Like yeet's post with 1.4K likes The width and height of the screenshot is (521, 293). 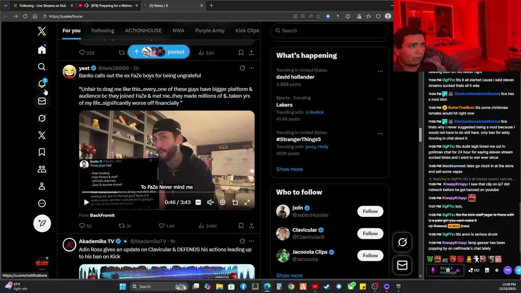click(x=166, y=226)
